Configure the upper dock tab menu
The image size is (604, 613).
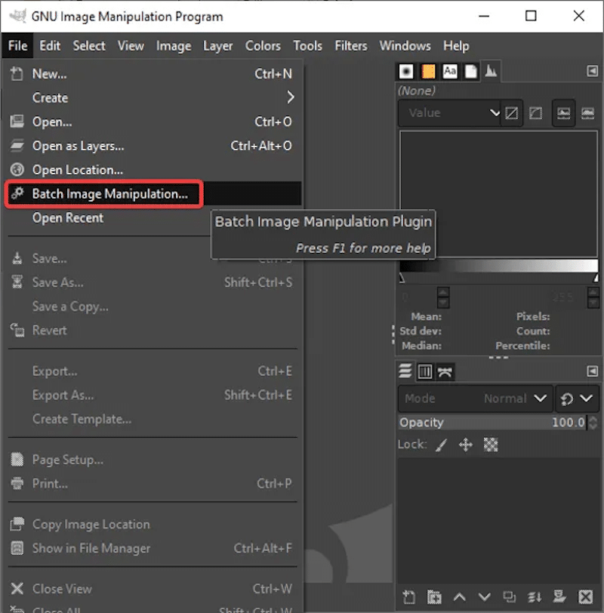(x=592, y=71)
